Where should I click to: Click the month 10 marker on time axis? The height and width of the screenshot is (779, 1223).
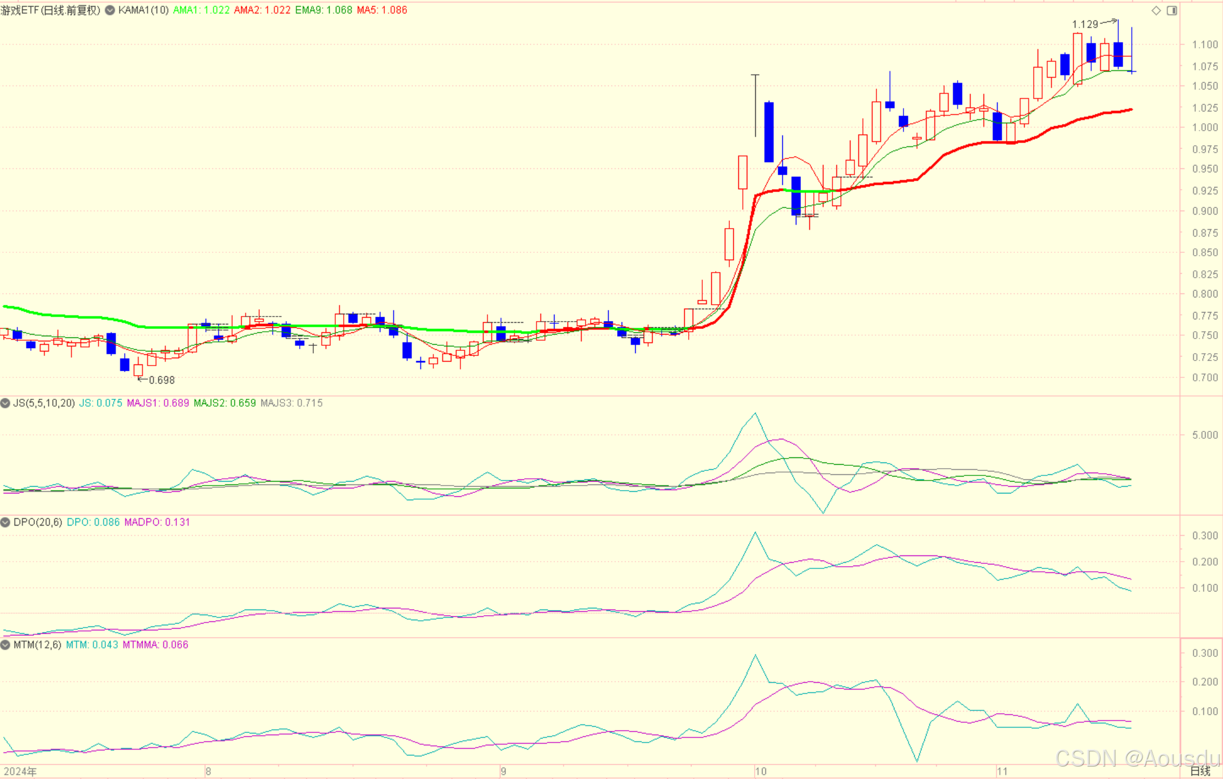click(x=761, y=771)
